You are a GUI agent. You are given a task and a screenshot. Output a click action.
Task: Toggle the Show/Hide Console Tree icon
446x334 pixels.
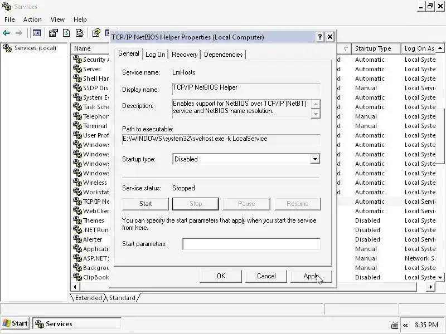coord(37,33)
